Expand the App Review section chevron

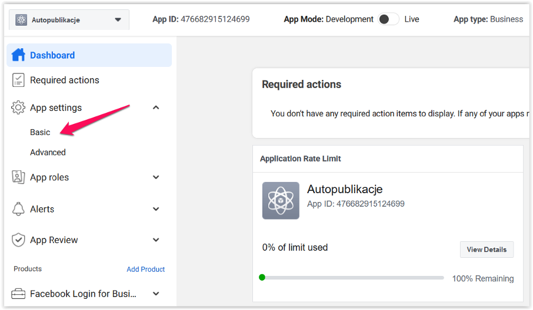pos(156,240)
